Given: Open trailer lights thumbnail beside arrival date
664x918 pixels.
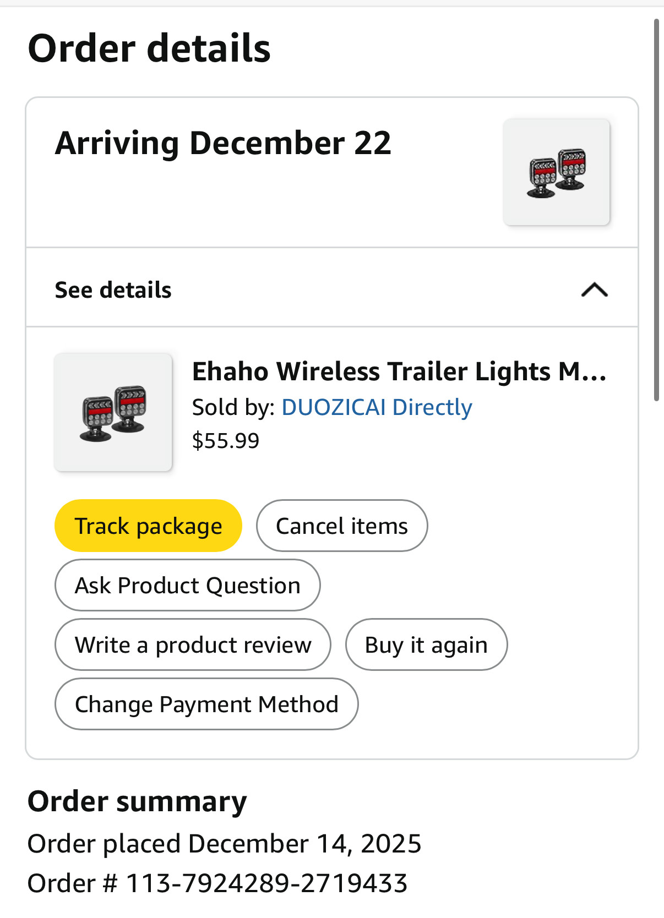Looking at the screenshot, I should [x=556, y=172].
